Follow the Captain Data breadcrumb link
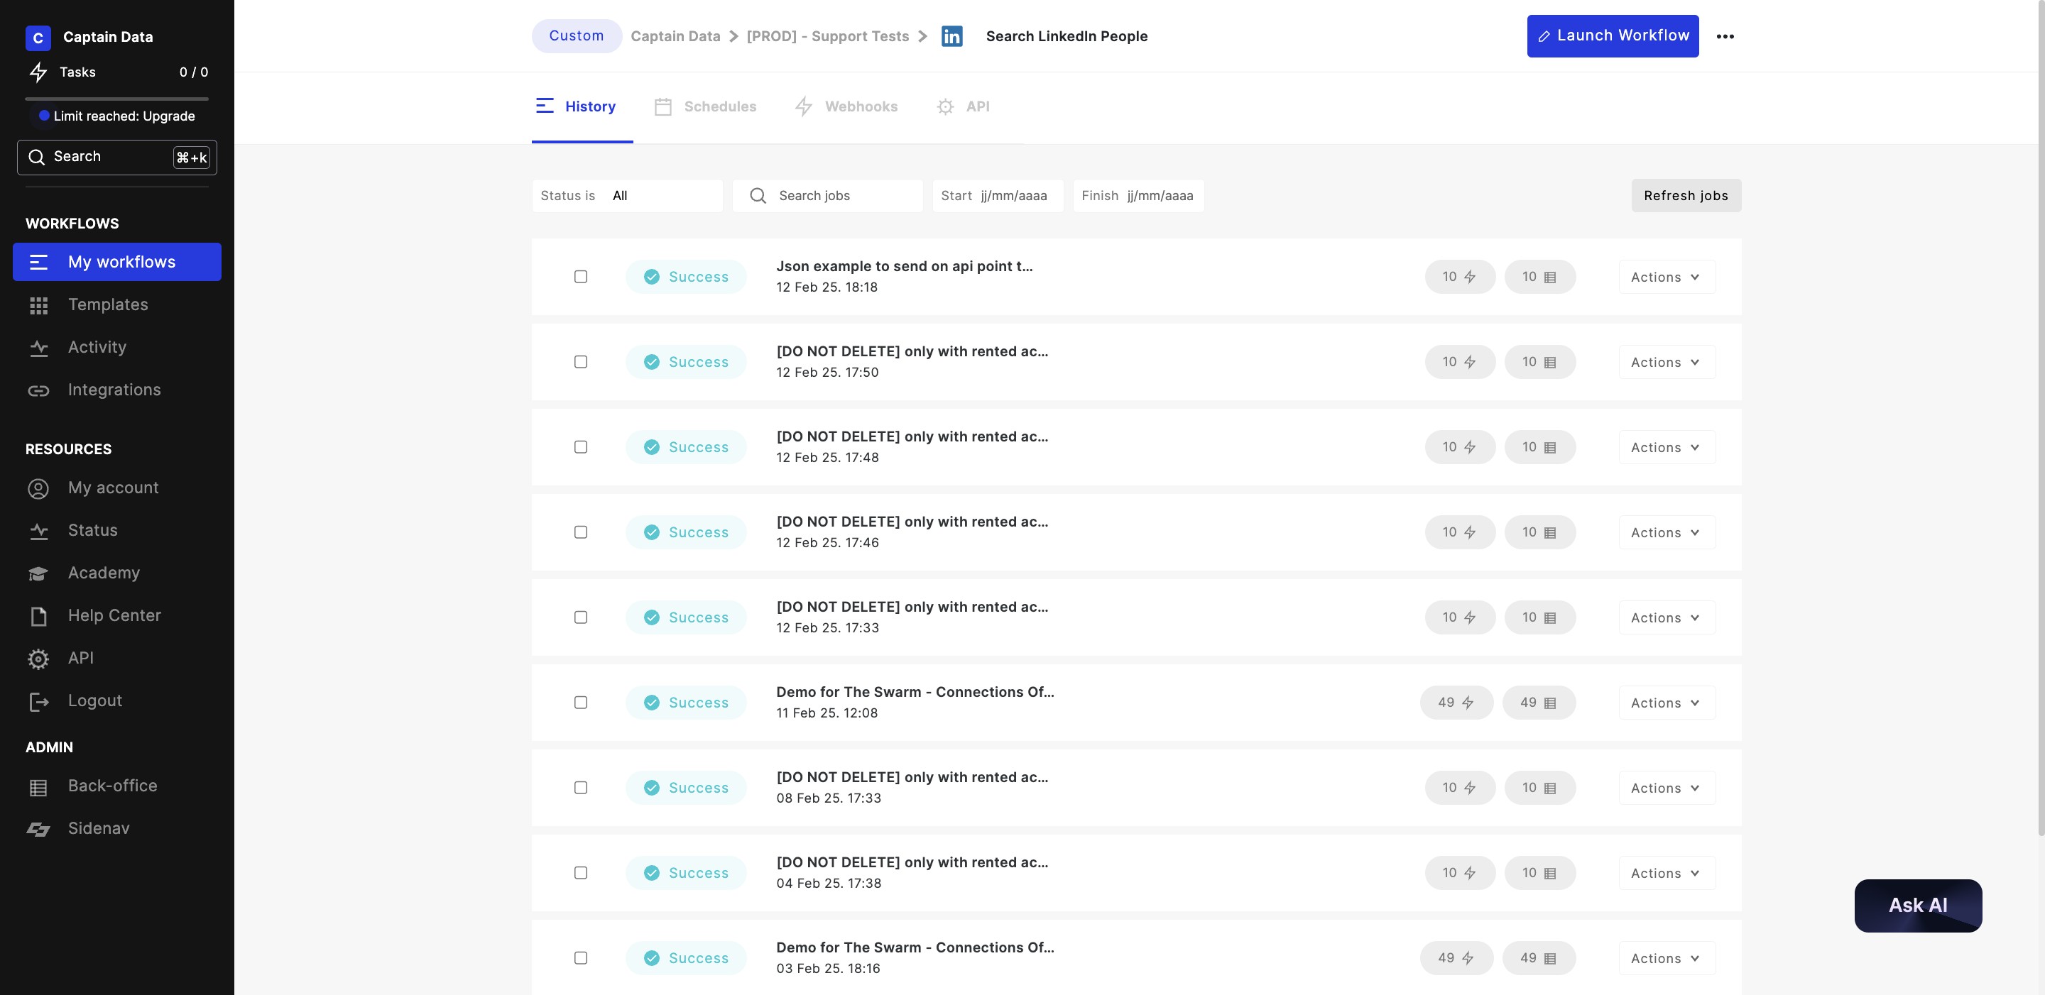The height and width of the screenshot is (995, 2045). 675,36
